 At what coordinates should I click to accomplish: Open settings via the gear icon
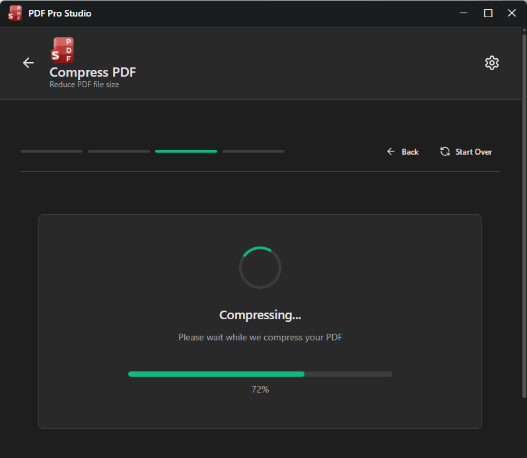pyautogui.click(x=492, y=63)
